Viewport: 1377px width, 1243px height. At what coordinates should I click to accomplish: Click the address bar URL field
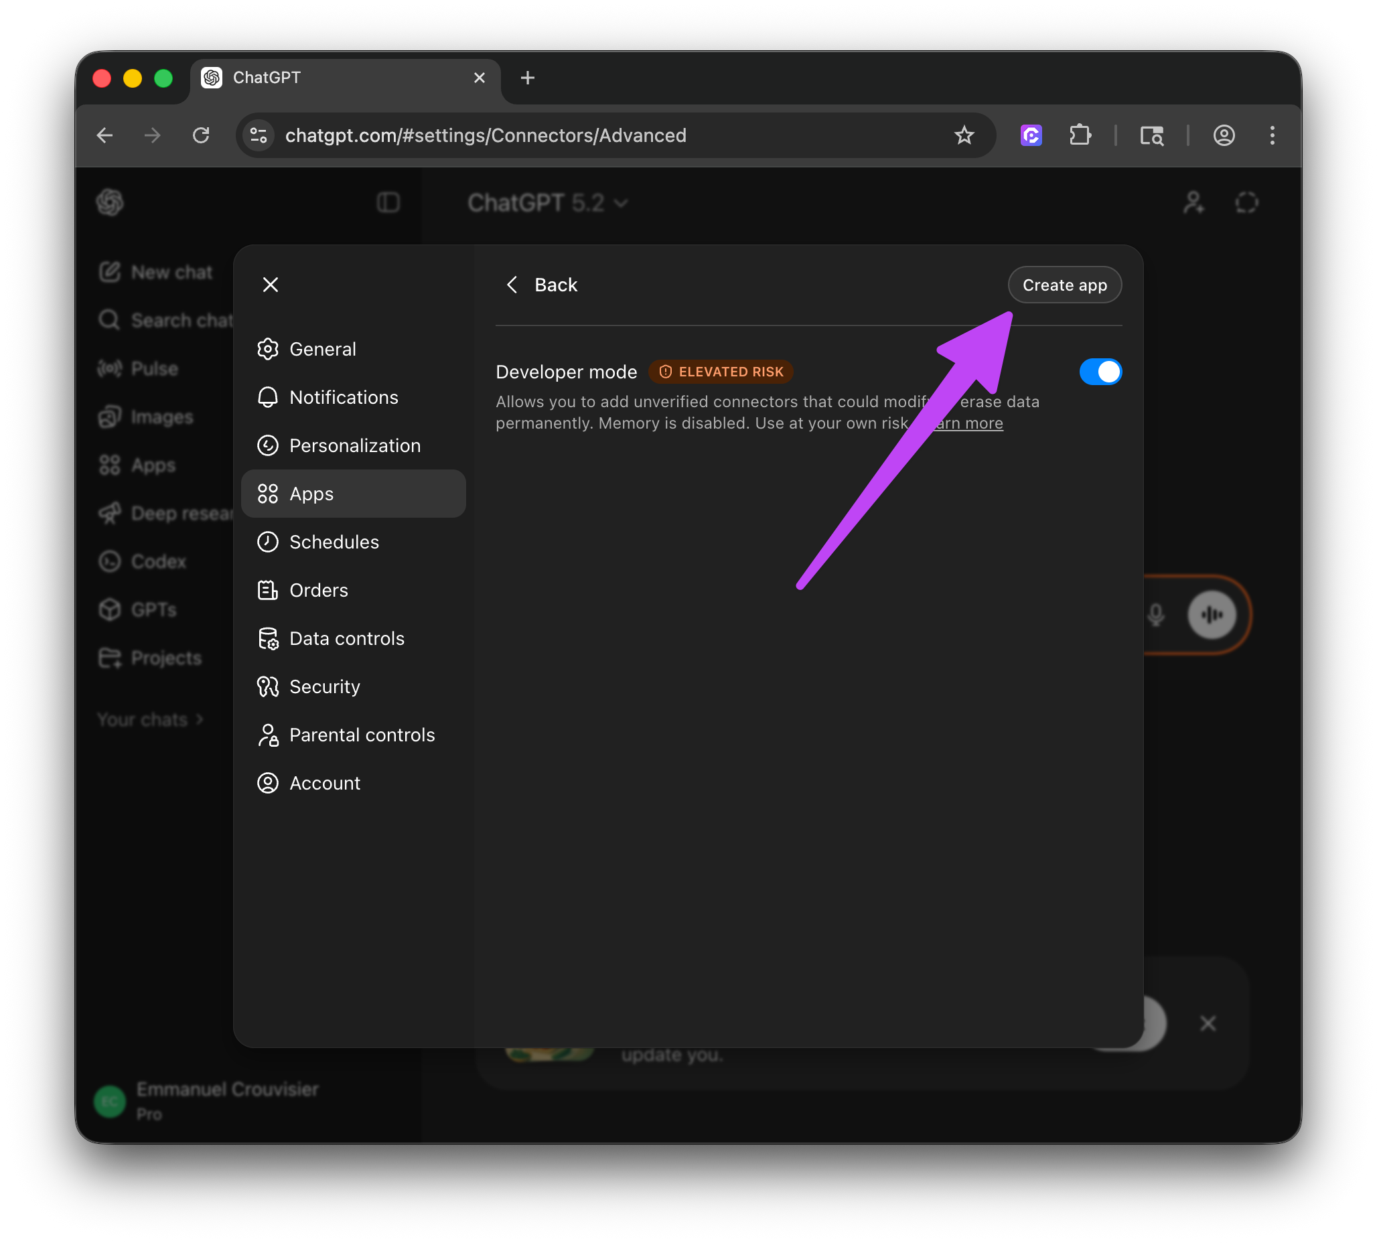(485, 135)
